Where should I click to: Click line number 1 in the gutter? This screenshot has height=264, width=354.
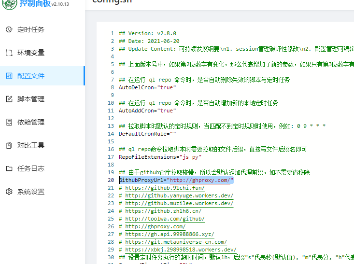(112, 33)
